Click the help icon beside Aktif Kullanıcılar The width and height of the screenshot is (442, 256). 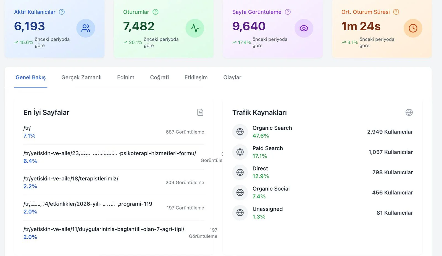(x=62, y=12)
